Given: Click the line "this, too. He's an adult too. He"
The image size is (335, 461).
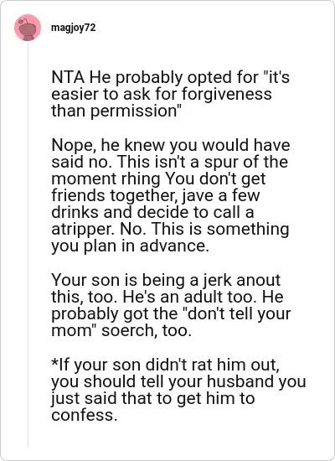Looking at the screenshot, I should [x=167, y=297].
